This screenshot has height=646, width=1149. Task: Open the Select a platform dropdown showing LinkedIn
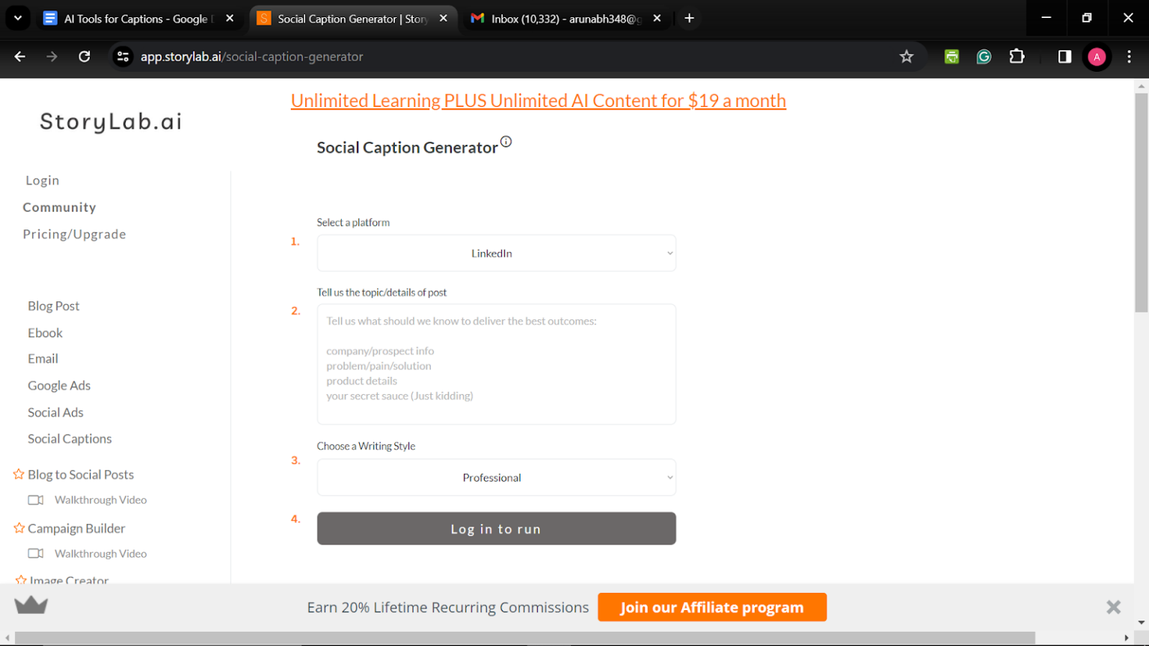(x=496, y=253)
